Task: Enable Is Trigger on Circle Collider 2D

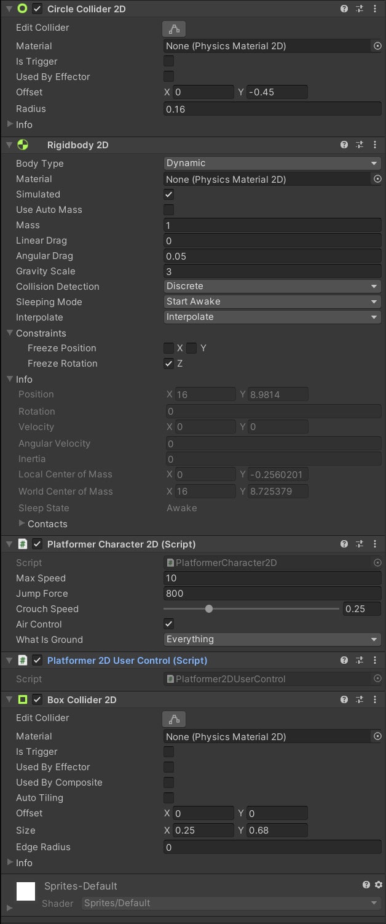Action: 168,61
